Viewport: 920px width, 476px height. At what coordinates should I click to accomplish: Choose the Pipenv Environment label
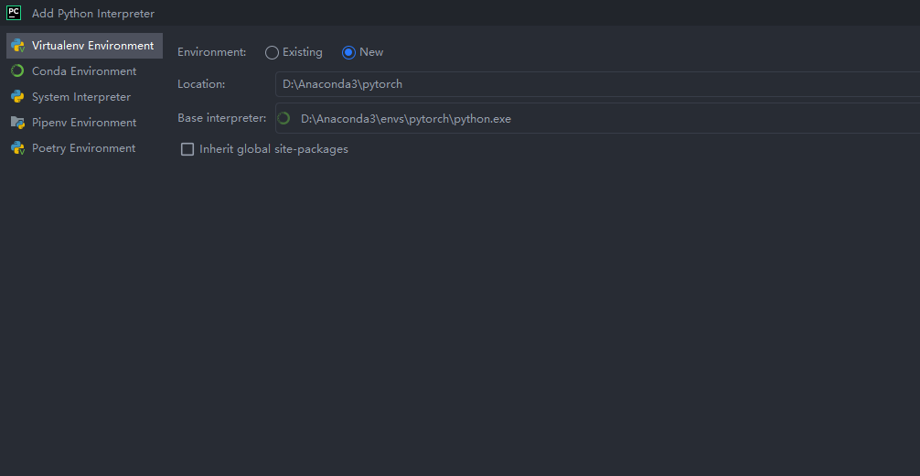(84, 123)
